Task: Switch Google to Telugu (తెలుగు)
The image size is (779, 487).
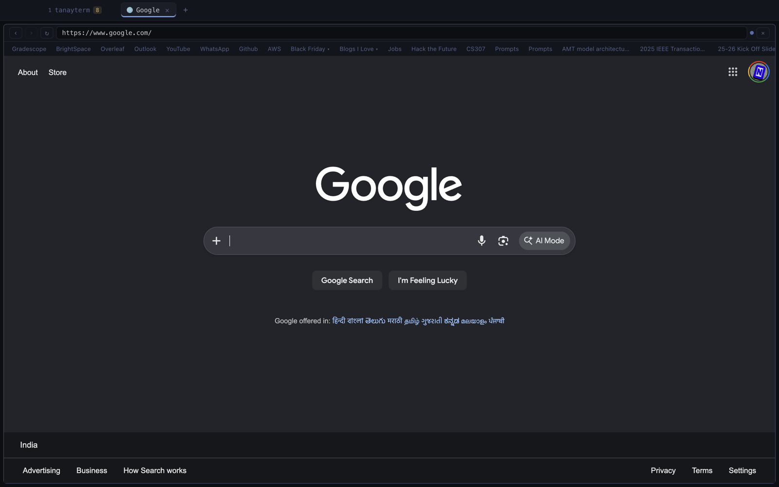Action: [375, 321]
